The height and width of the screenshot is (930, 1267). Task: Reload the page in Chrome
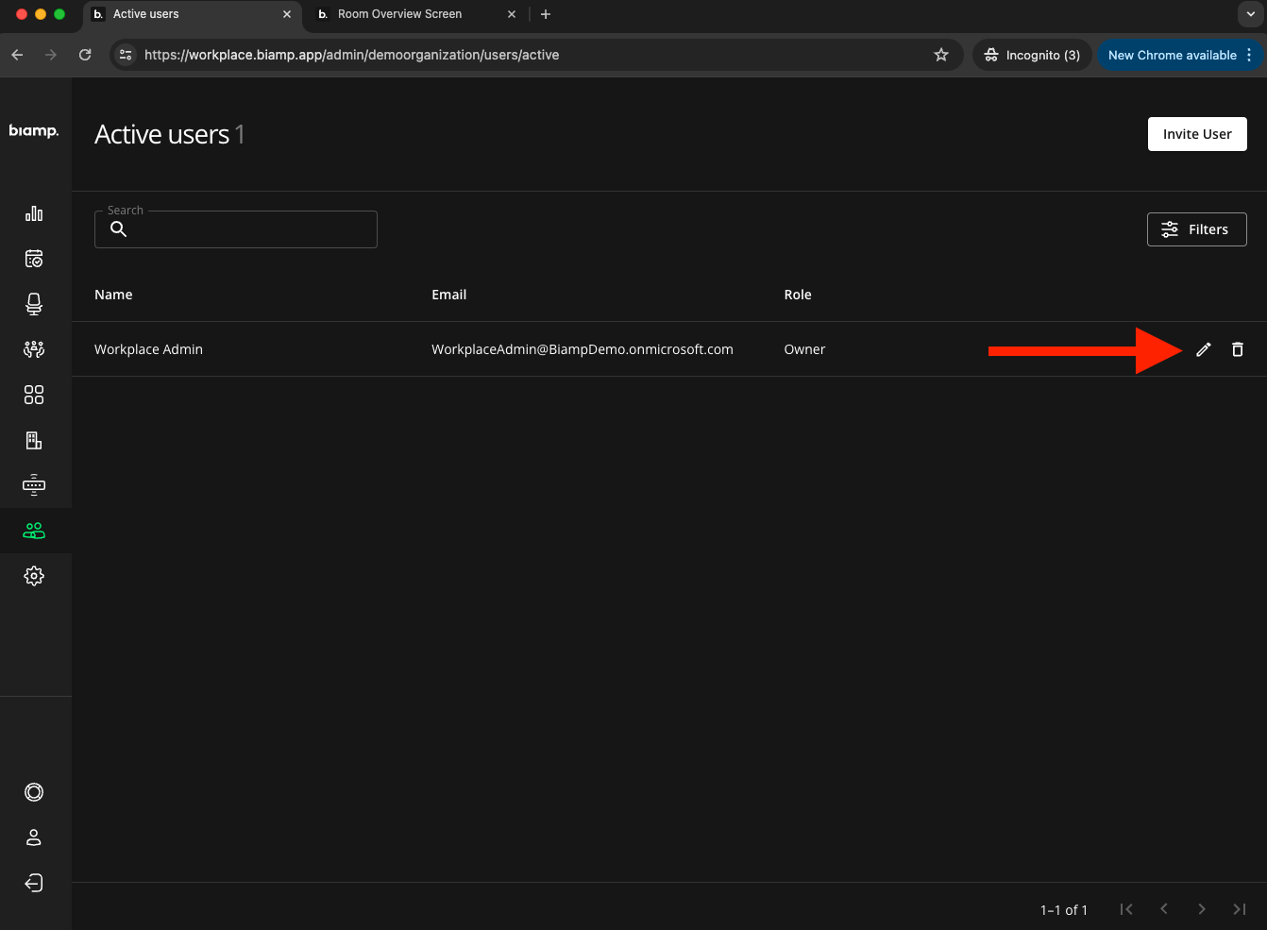[x=85, y=55]
